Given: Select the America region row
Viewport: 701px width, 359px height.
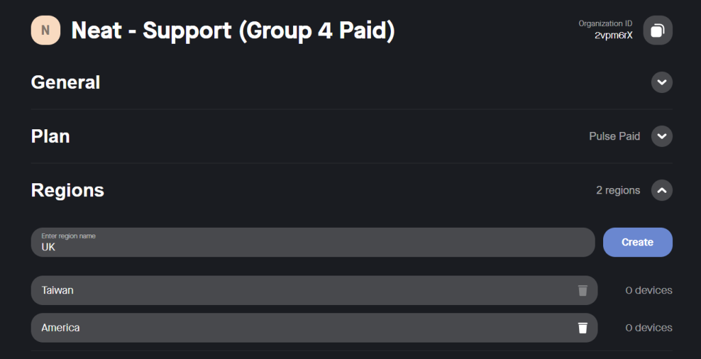Looking at the screenshot, I should (301, 328).
